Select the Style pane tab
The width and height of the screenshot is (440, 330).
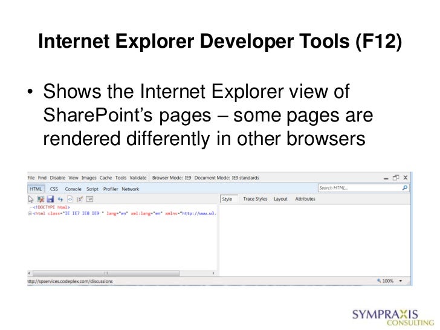point(229,199)
